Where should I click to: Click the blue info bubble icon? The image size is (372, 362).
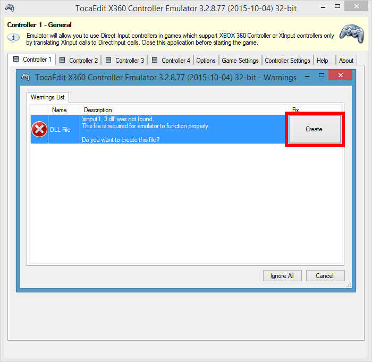(x=13, y=38)
